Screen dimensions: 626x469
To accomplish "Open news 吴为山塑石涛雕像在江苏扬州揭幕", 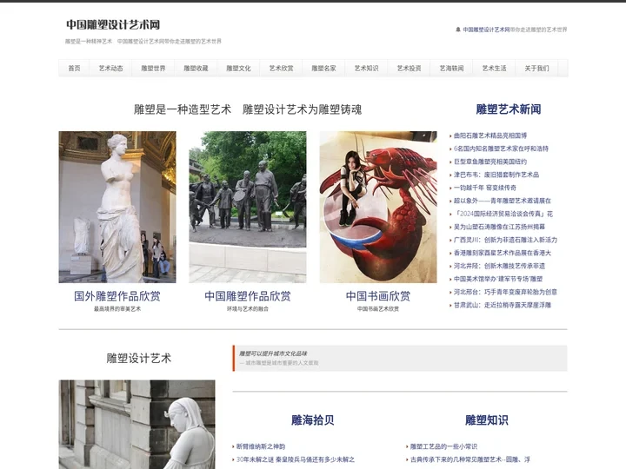I will coord(499,227).
